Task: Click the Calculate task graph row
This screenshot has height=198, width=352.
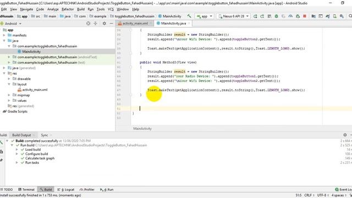Action: (40, 158)
